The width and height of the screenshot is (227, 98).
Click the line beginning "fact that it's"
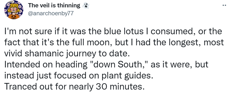pos(114,43)
